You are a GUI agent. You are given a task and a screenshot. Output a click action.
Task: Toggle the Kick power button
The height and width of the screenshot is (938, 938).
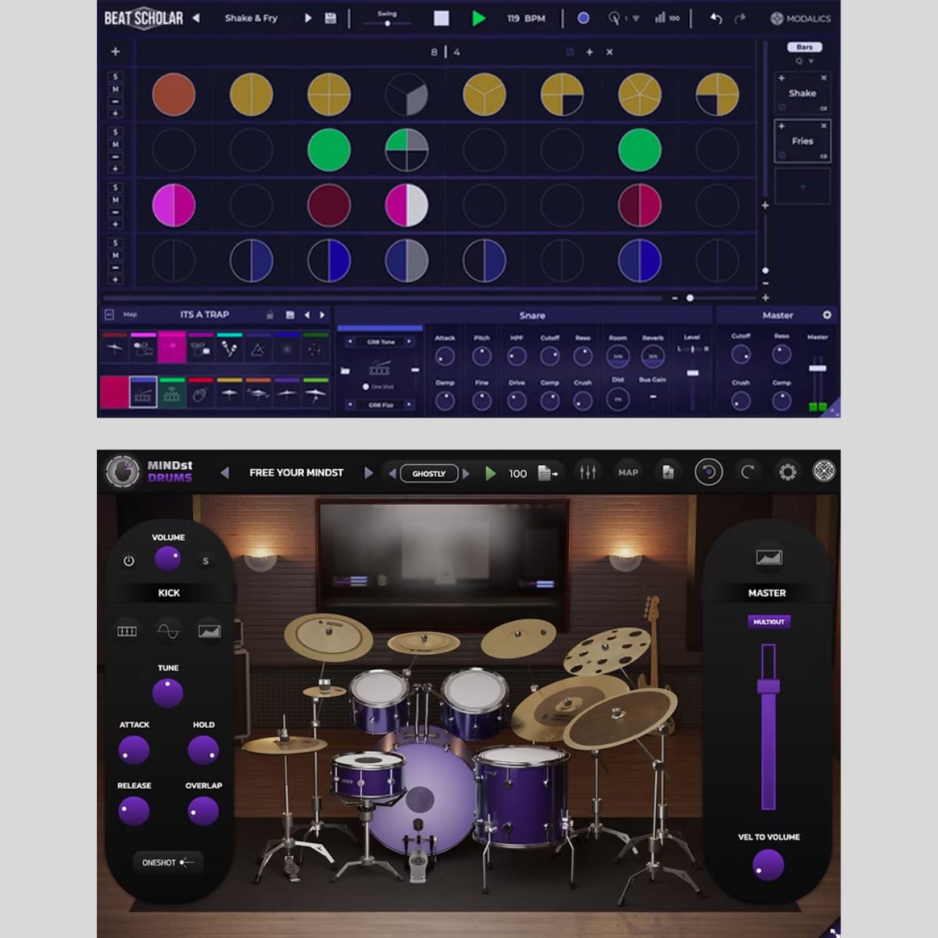(129, 560)
